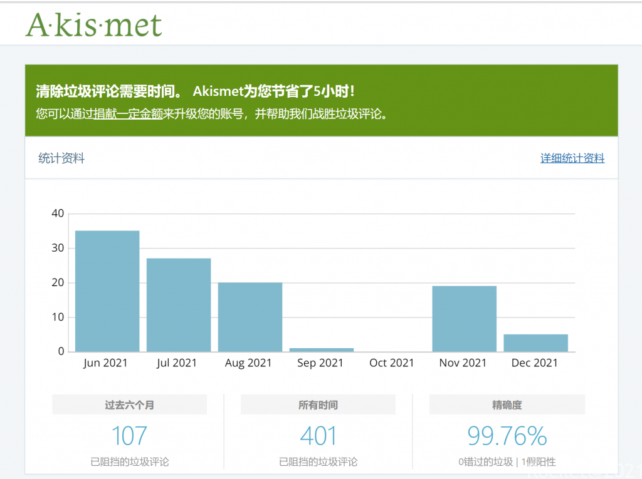Image resolution: width=642 pixels, height=479 pixels.
Task: Click the small Sep 2021 bar
Action: [x=321, y=349]
